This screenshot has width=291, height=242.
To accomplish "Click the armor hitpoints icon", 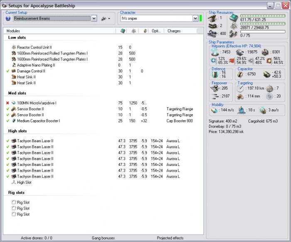I will point(240,52).
